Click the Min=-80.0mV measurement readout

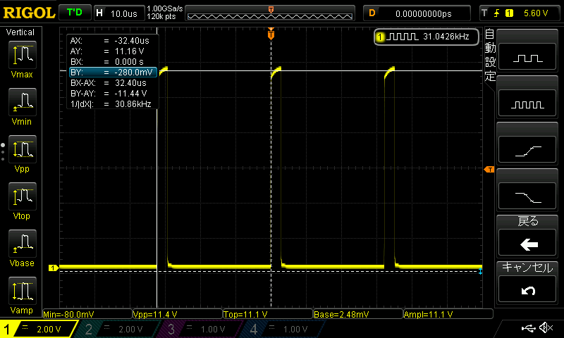click(x=87, y=314)
